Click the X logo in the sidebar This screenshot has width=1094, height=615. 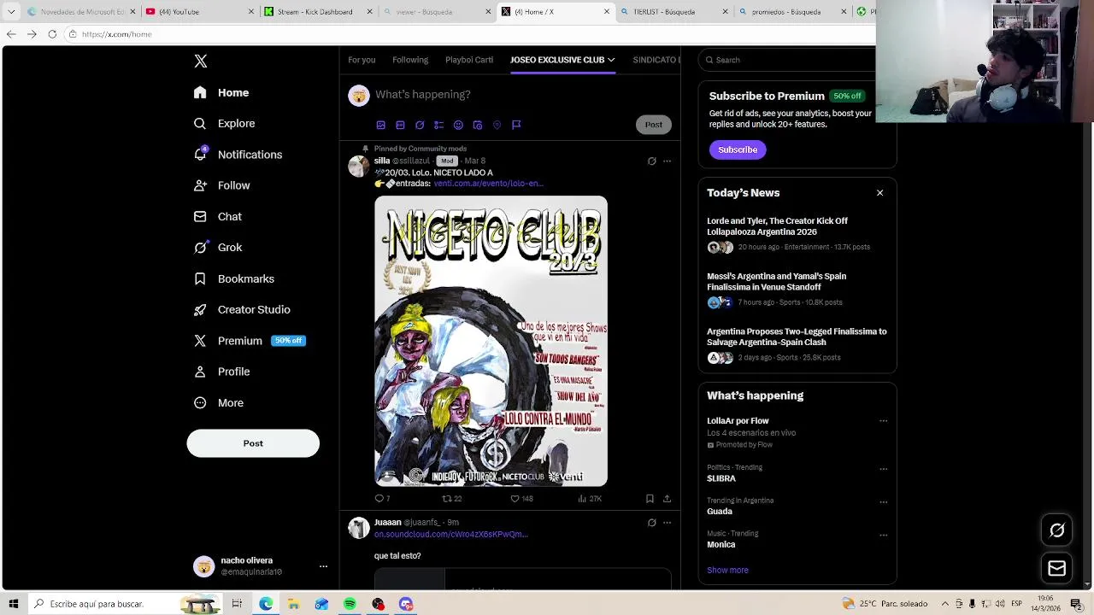point(201,61)
